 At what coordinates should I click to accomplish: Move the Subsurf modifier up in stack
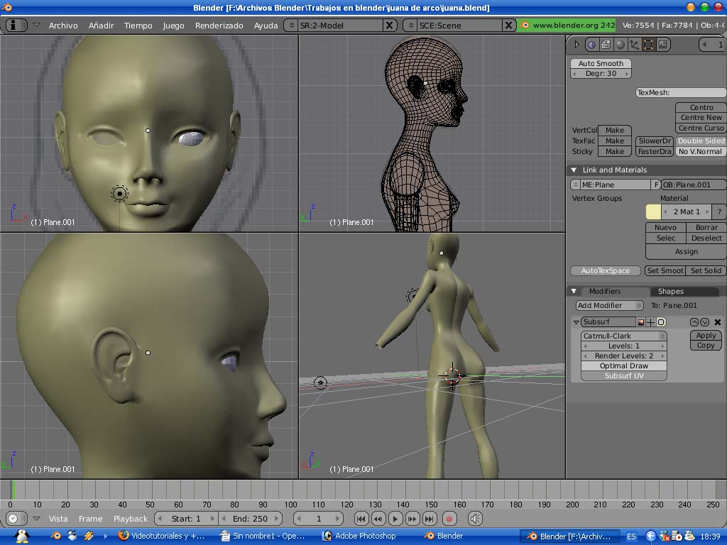(x=694, y=322)
